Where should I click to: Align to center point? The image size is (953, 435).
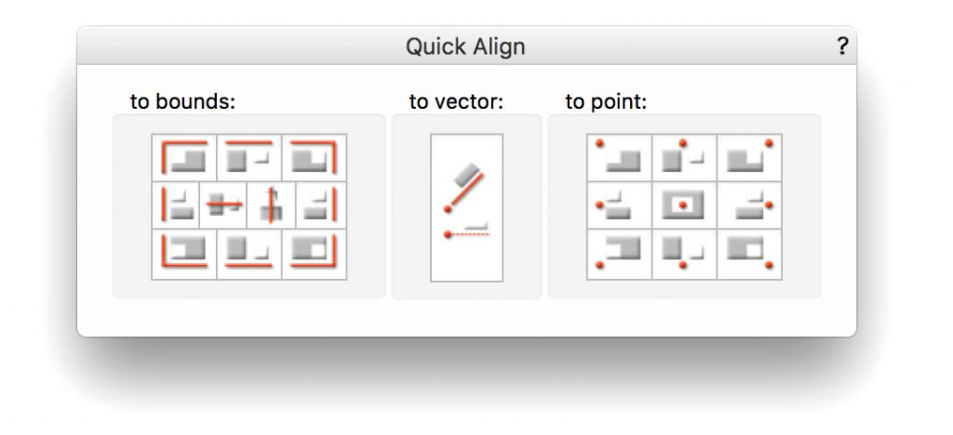coord(684,205)
